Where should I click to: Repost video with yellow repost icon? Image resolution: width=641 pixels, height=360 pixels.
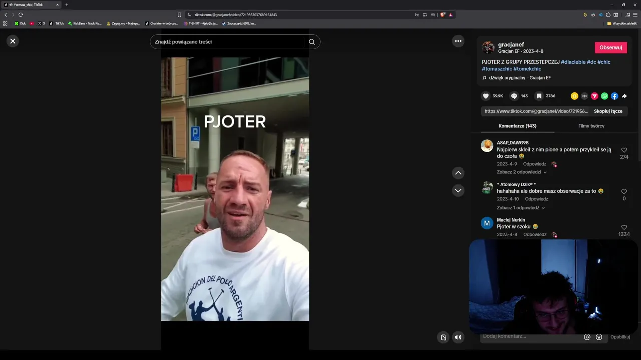click(574, 96)
